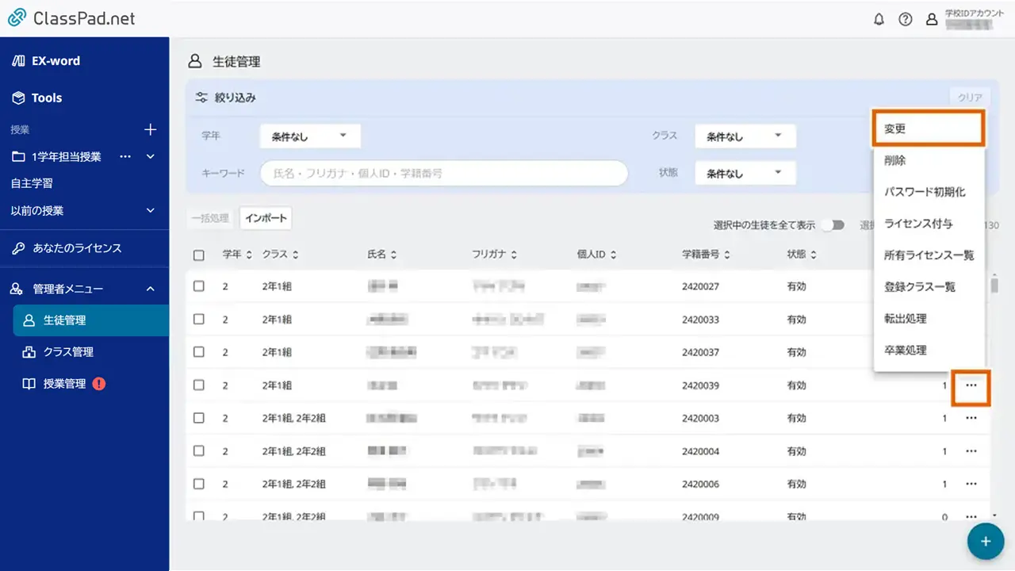Viewport: 1015px width, 571px height.
Task: Click the インポート button
Action: point(266,217)
